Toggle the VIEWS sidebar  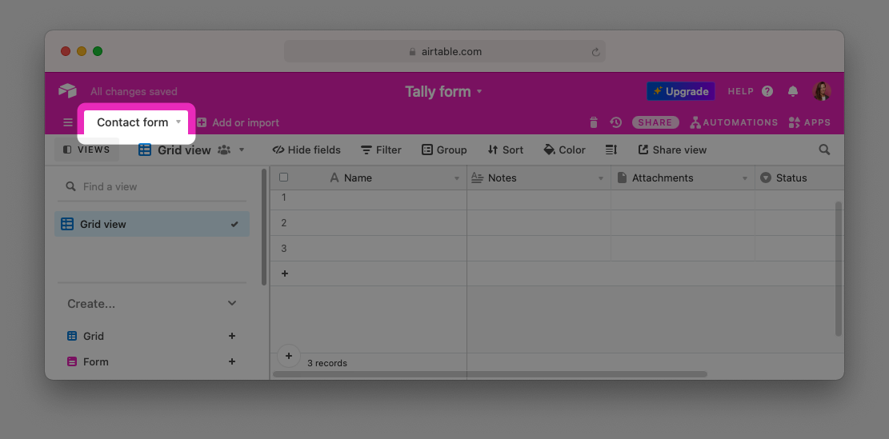coord(86,150)
